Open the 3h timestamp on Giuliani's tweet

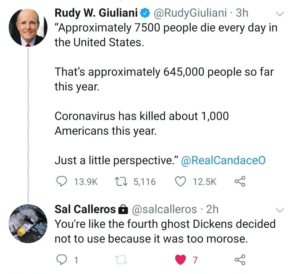pyautogui.click(x=242, y=13)
